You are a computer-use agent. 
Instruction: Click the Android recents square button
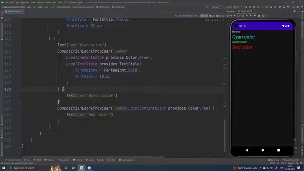[x=279, y=150]
